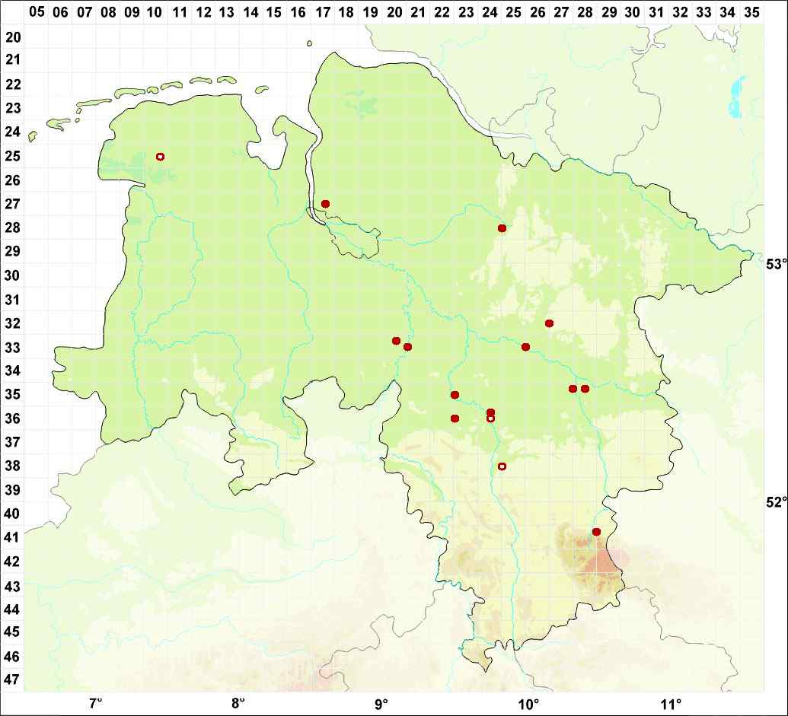Click row label 40

click(x=13, y=514)
